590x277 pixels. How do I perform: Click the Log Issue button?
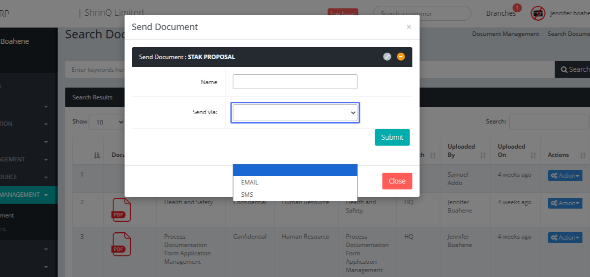tap(343, 13)
